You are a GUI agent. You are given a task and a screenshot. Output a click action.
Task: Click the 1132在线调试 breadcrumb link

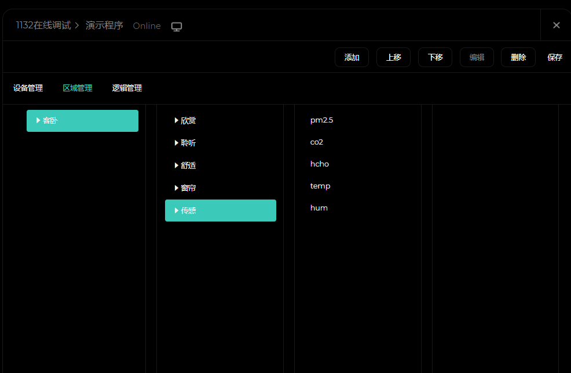43,25
